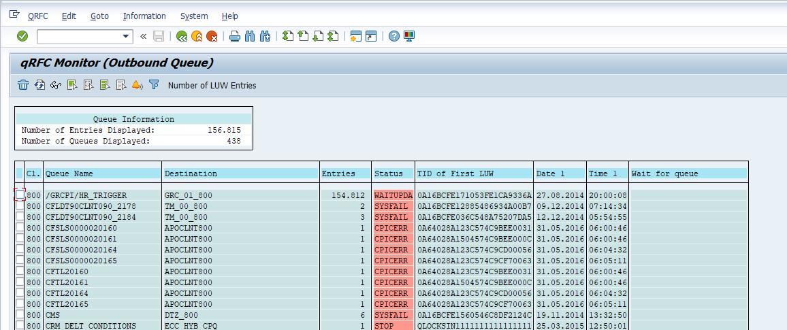Click the Number of LUW Entries button

tap(212, 85)
